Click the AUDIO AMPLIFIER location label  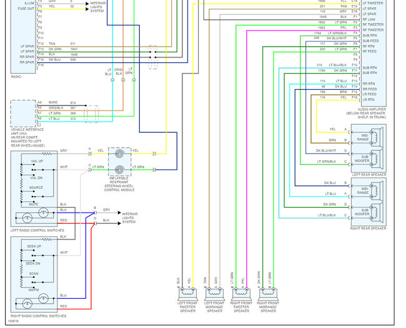tap(366, 113)
